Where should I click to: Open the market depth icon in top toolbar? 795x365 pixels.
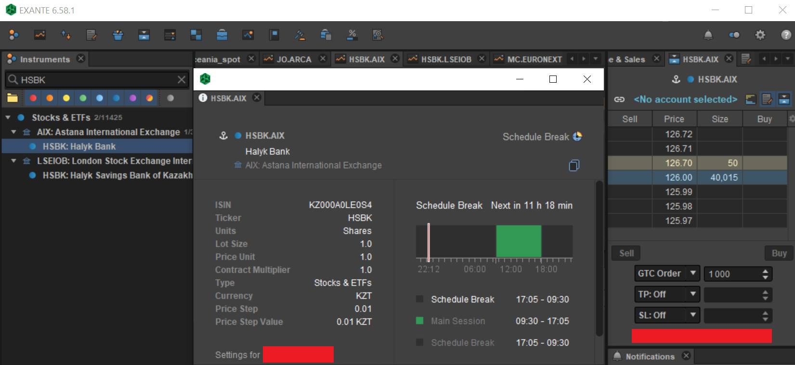click(143, 35)
